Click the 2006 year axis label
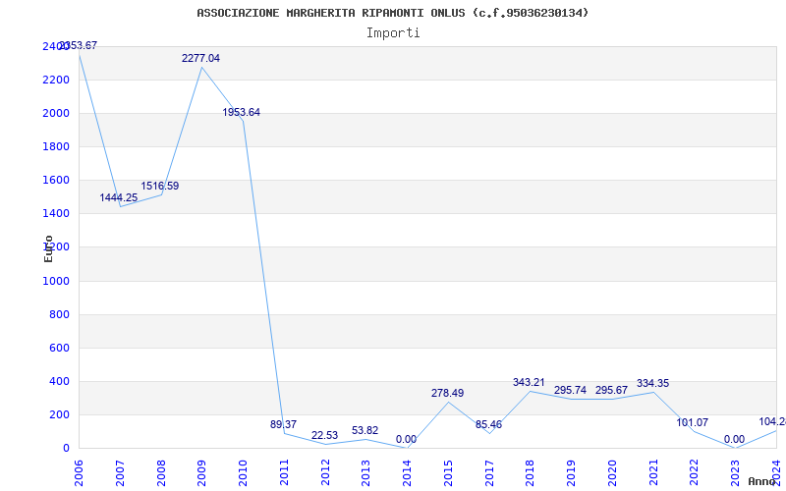The image size is (786, 491). [x=79, y=473]
